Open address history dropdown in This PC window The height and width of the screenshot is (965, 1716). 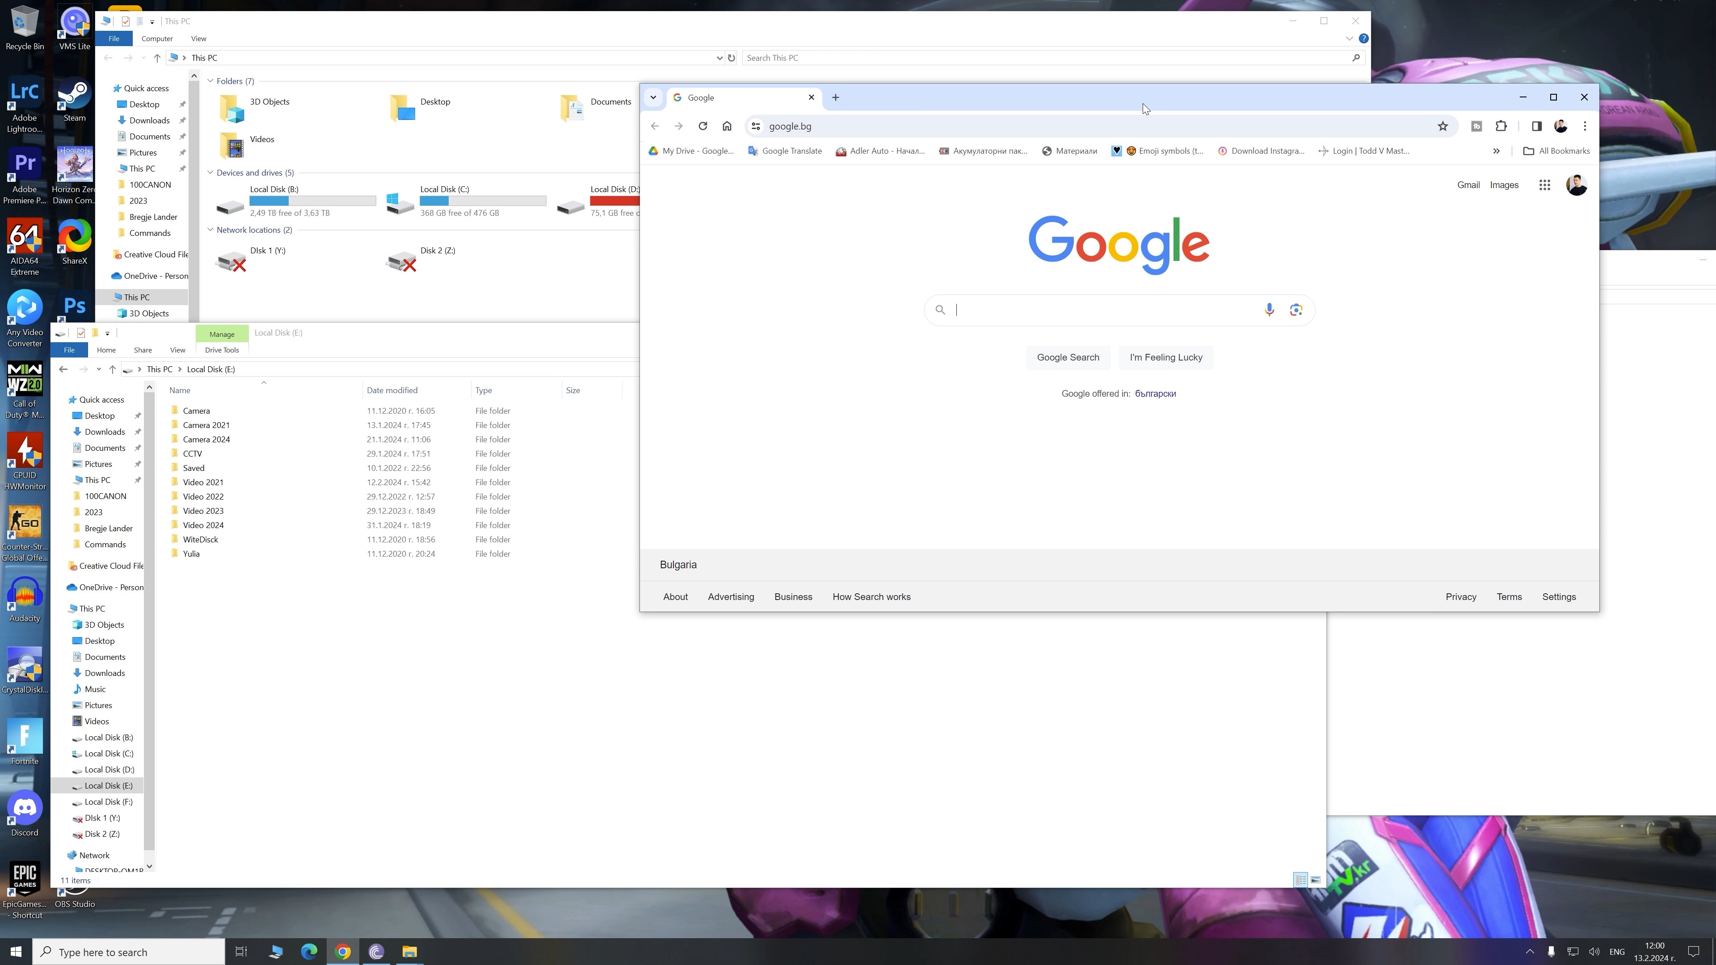719,58
